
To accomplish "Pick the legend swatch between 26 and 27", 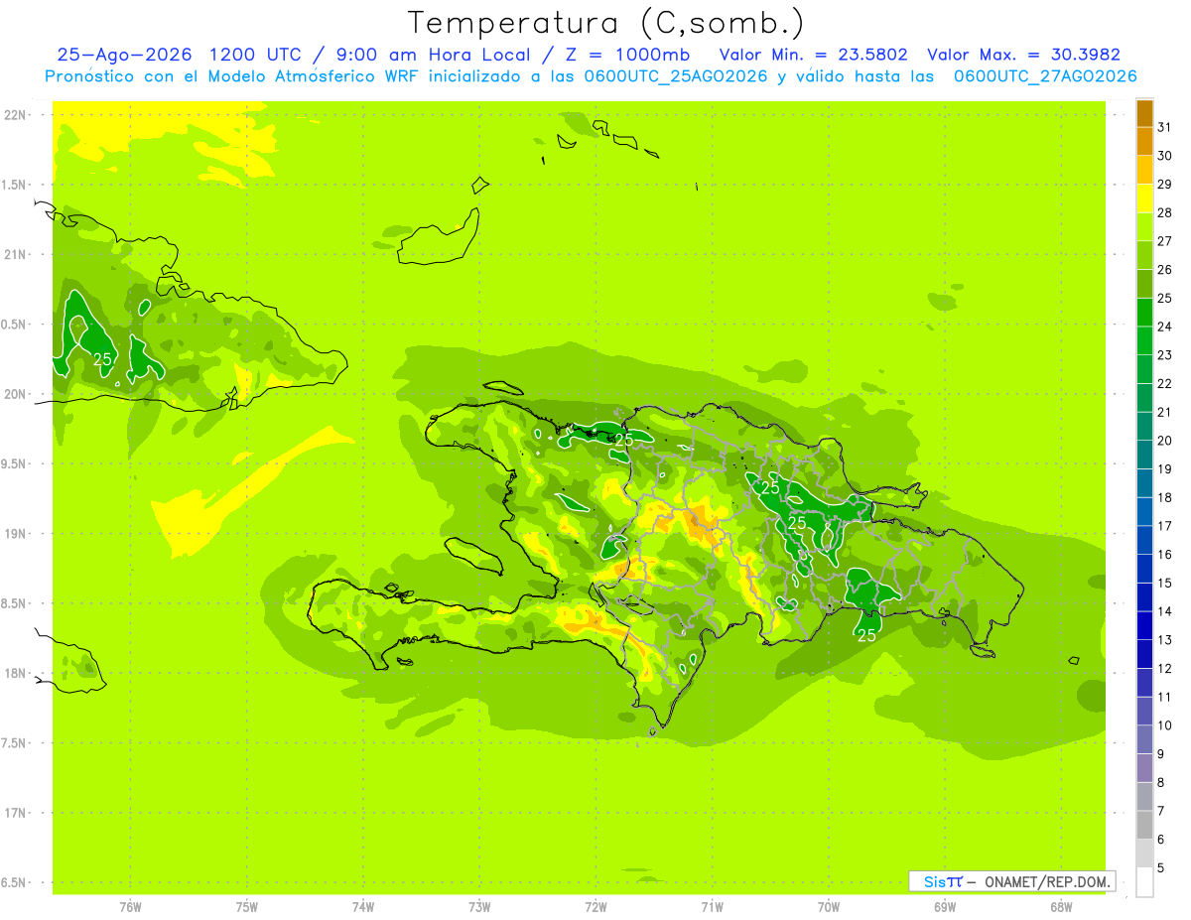I will tap(1144, 256).
